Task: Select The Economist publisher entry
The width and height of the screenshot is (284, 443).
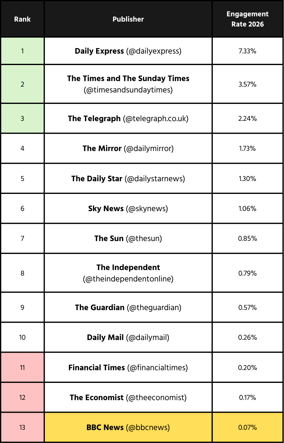Action: coord(128,398)
